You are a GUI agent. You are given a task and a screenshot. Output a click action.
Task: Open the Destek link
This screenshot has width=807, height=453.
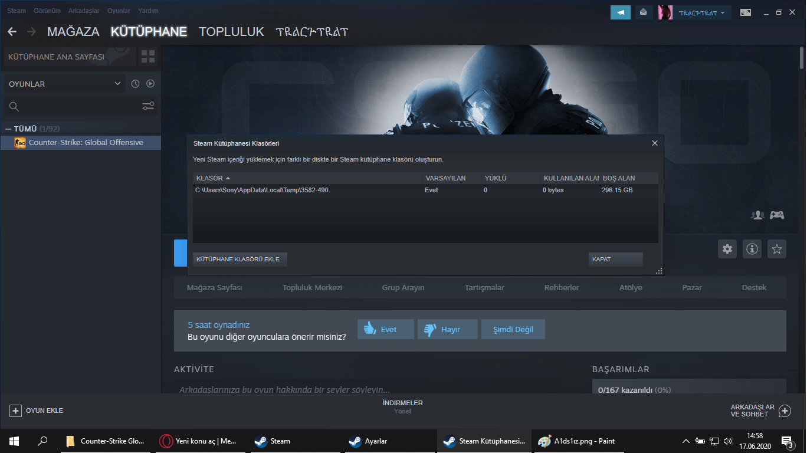(754, 288)
